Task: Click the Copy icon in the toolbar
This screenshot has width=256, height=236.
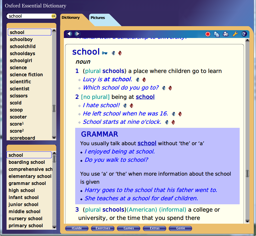Action: 217,34
